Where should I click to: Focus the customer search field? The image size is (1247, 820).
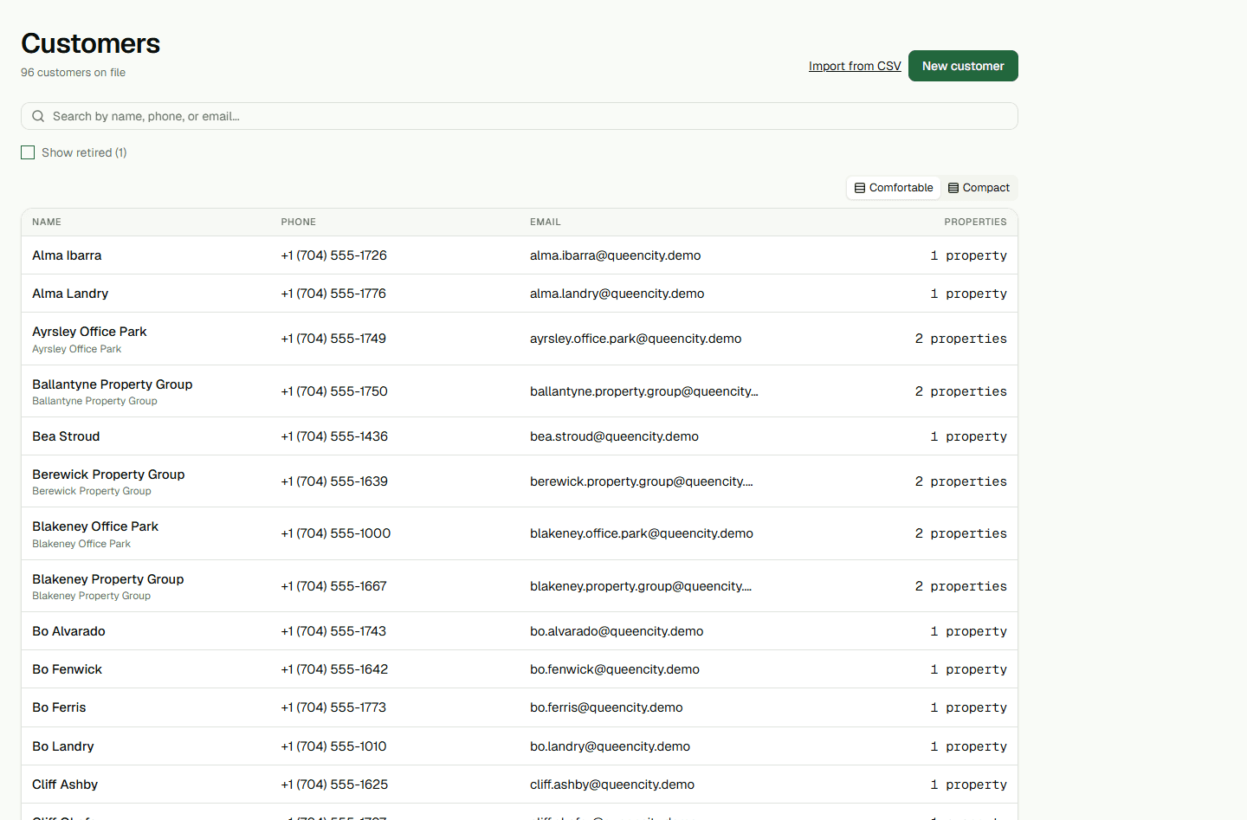[x=520, y=116]
